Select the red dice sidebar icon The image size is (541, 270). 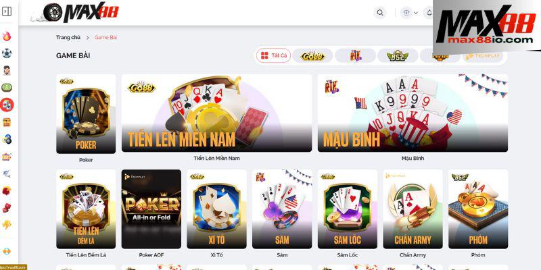tap(7, 208)
